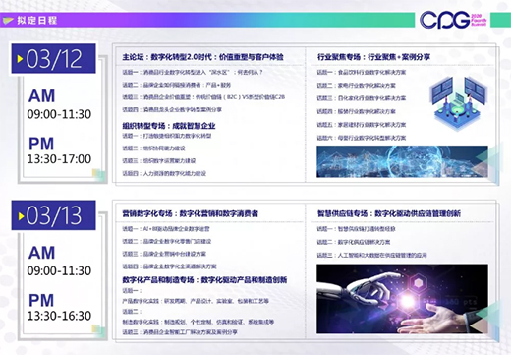Screen dimensions: 511x355
Task: Click the 行业聚焦专场 heading
Action: 373,57
